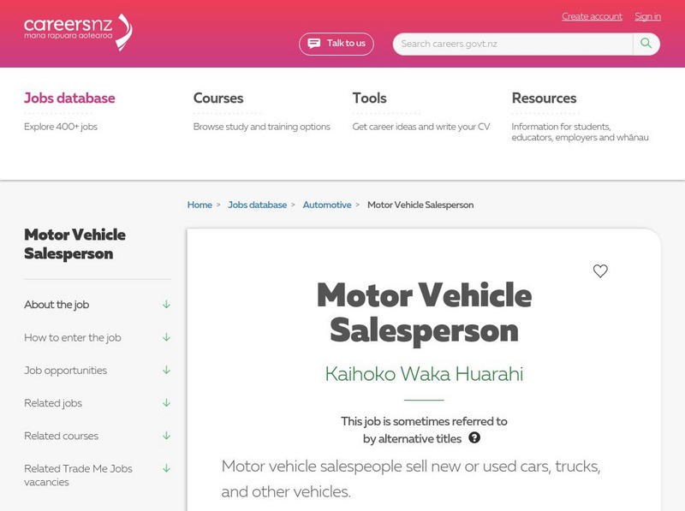Click the Talk to us button
Image resolution: width=685 pixels, height=511 pixels.
337,42
